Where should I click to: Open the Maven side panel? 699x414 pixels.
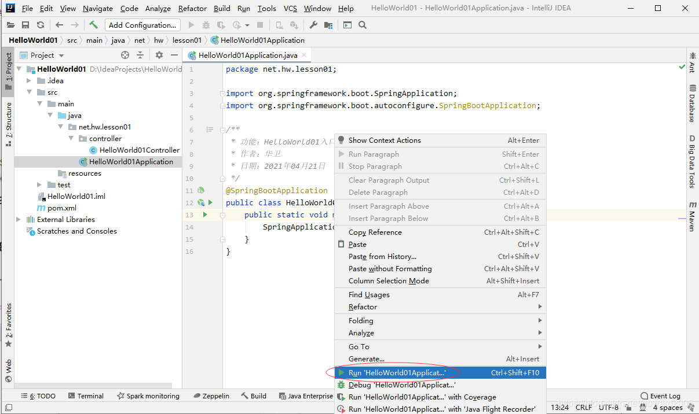(x=692, y=216)
